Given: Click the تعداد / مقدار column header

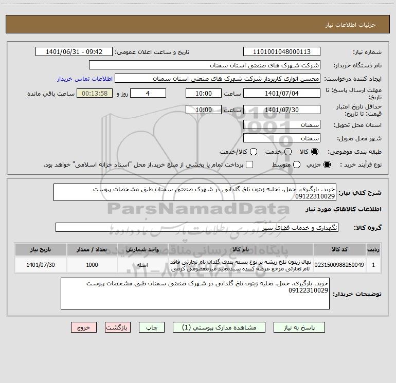Looking at the screenshot, I should pos(92,249).
